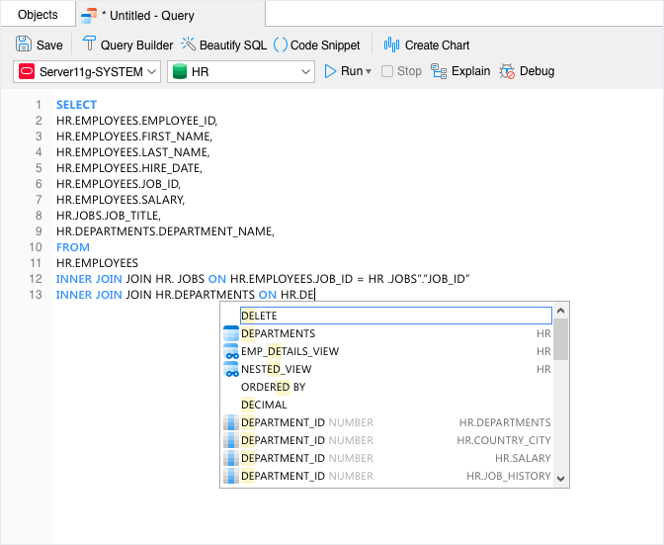Click Create Chart button label
The image size is (664, 545).
437,45
